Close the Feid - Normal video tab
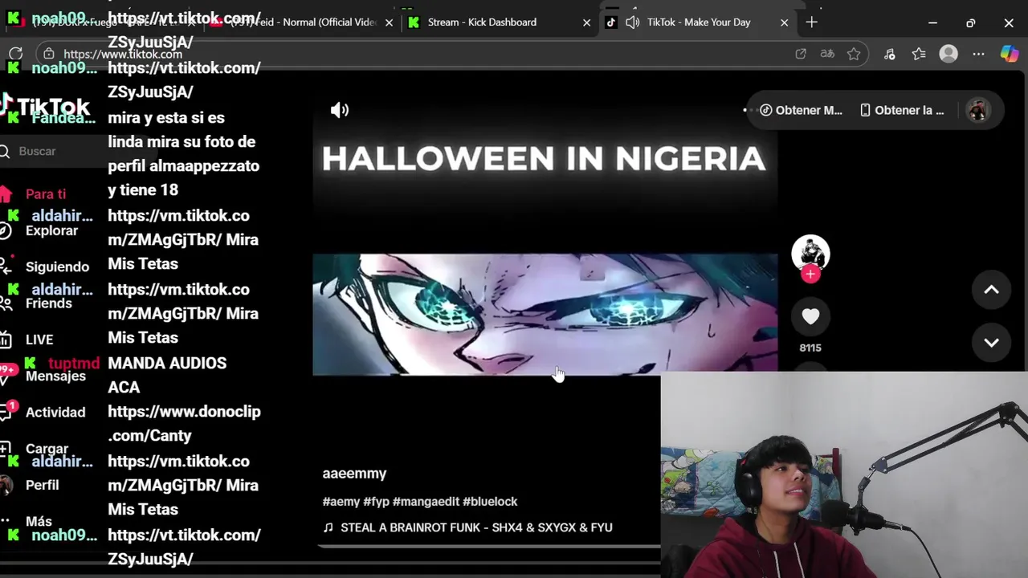 390,22
